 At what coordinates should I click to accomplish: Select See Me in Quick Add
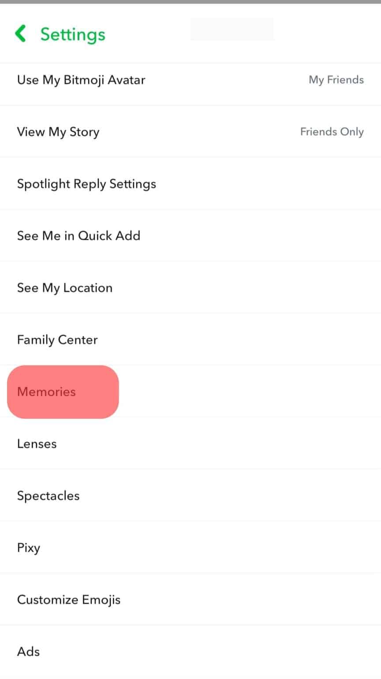click(x=78, y=236)
